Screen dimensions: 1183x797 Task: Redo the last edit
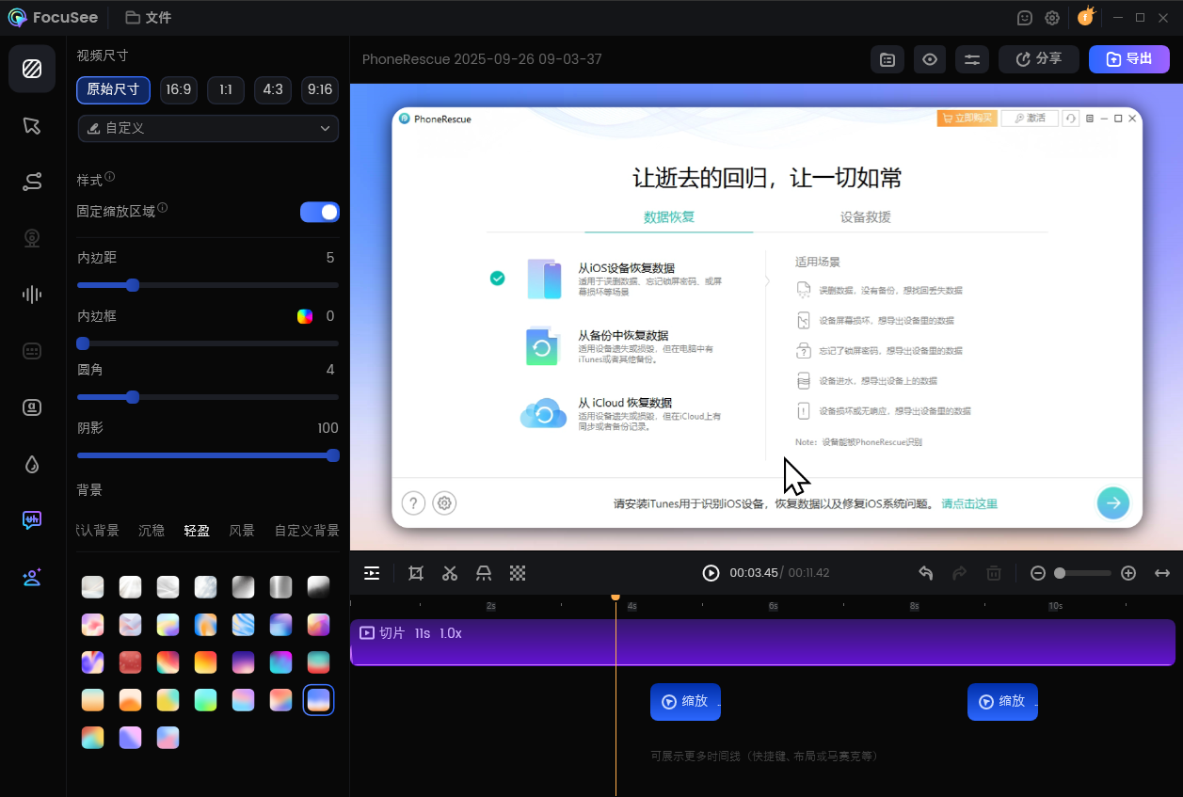[960, 573]
